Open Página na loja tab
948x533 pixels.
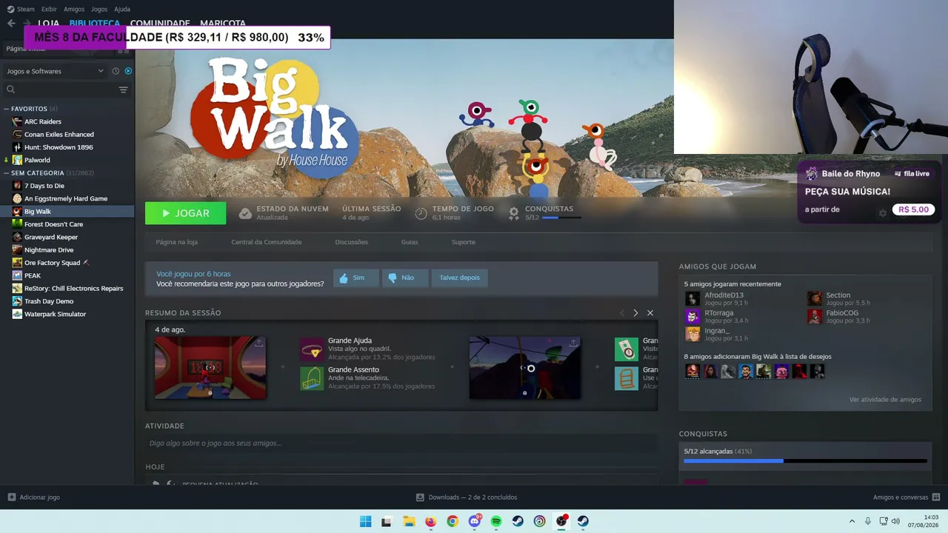point(177,242)
